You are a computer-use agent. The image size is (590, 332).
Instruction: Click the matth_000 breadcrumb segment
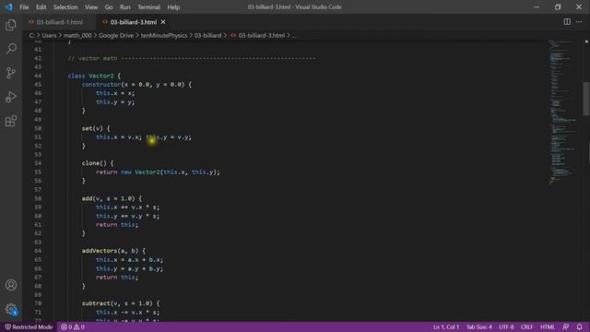(77, 35)
